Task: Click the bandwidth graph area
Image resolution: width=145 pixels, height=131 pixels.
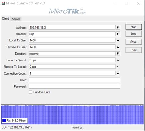Action: coord(72,114)
